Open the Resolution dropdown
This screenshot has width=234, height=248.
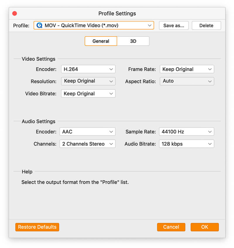[88, 81]
